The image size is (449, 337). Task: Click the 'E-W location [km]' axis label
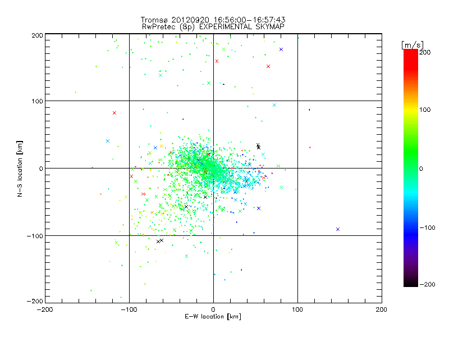pos(213,317)
